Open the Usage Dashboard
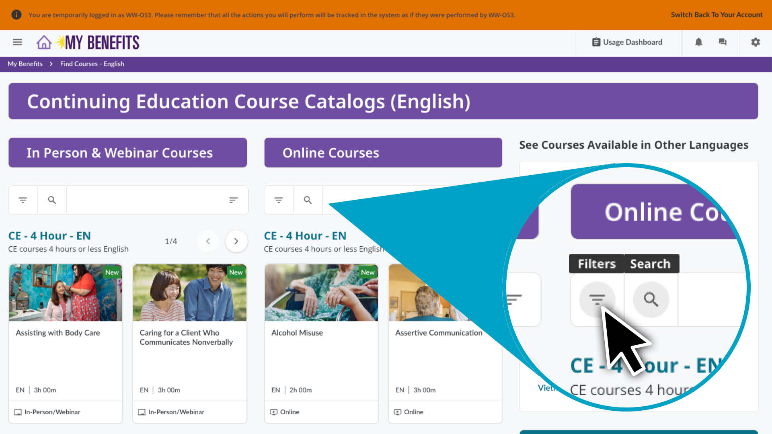Image resolution: width=772 pixels, height=434 pixels. [628, 42]
